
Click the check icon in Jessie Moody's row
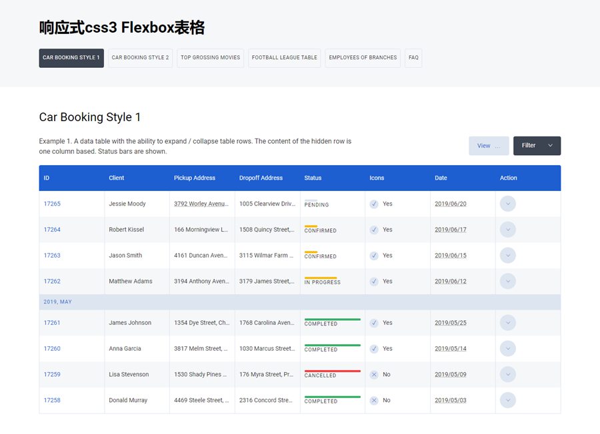click(374, 204)
